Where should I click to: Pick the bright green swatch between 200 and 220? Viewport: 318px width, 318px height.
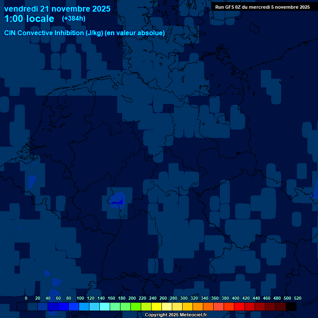pos(136,306)
